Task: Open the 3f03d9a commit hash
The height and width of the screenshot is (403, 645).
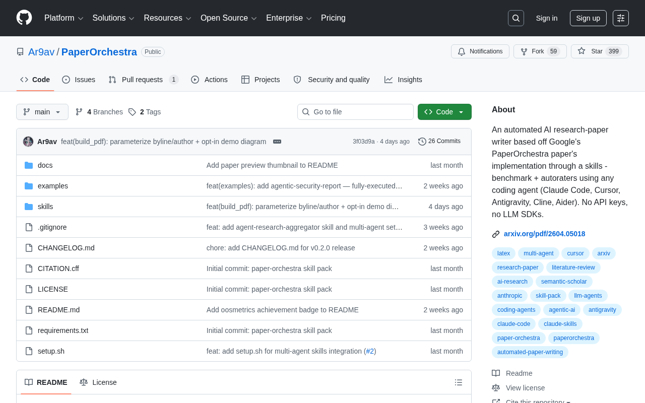Action: click(364, 142)
